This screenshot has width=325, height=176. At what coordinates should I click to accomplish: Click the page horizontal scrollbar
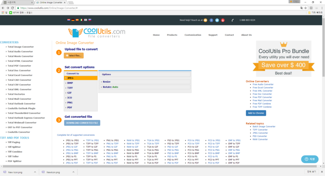coord(159,166)
